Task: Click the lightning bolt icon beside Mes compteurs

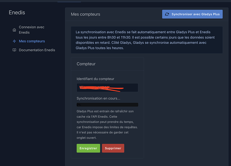Action: pos(14,41)
